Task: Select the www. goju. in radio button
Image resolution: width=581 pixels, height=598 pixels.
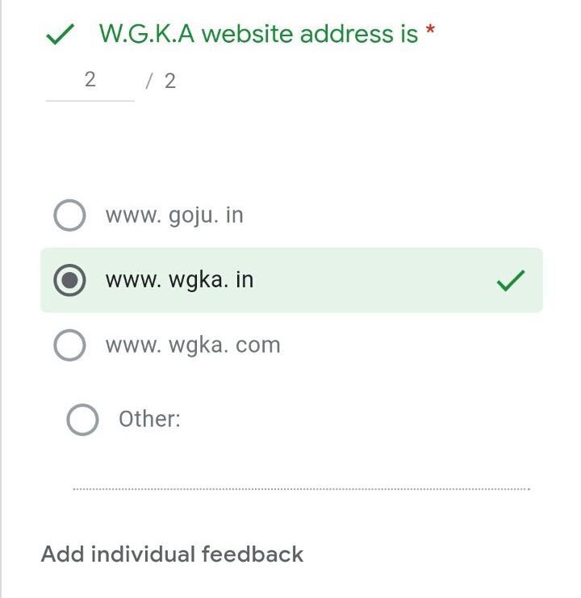Action: (x=69, y=215)
